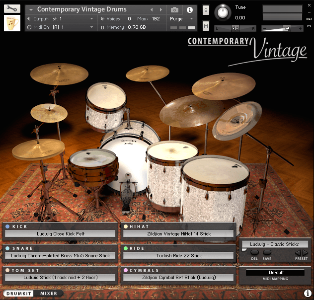Toggle the SNARE cyan indicator dot
This screenshot has height=300, width=314.
tap(7, 248)
